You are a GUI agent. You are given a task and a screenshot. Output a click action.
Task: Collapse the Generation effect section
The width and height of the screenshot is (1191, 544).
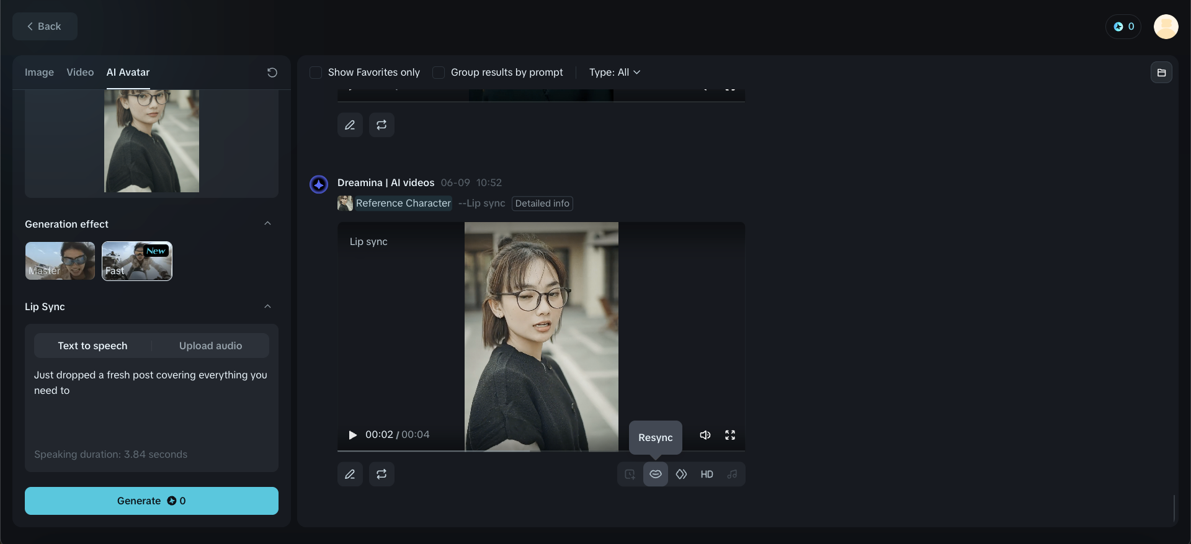pyautogui.click(x=267, y=224)
